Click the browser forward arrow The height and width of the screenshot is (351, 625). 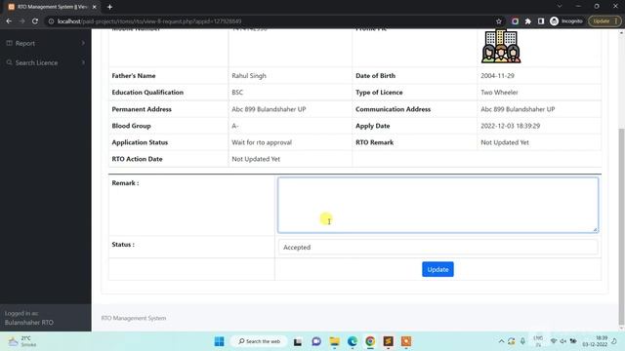click(21, 21)
